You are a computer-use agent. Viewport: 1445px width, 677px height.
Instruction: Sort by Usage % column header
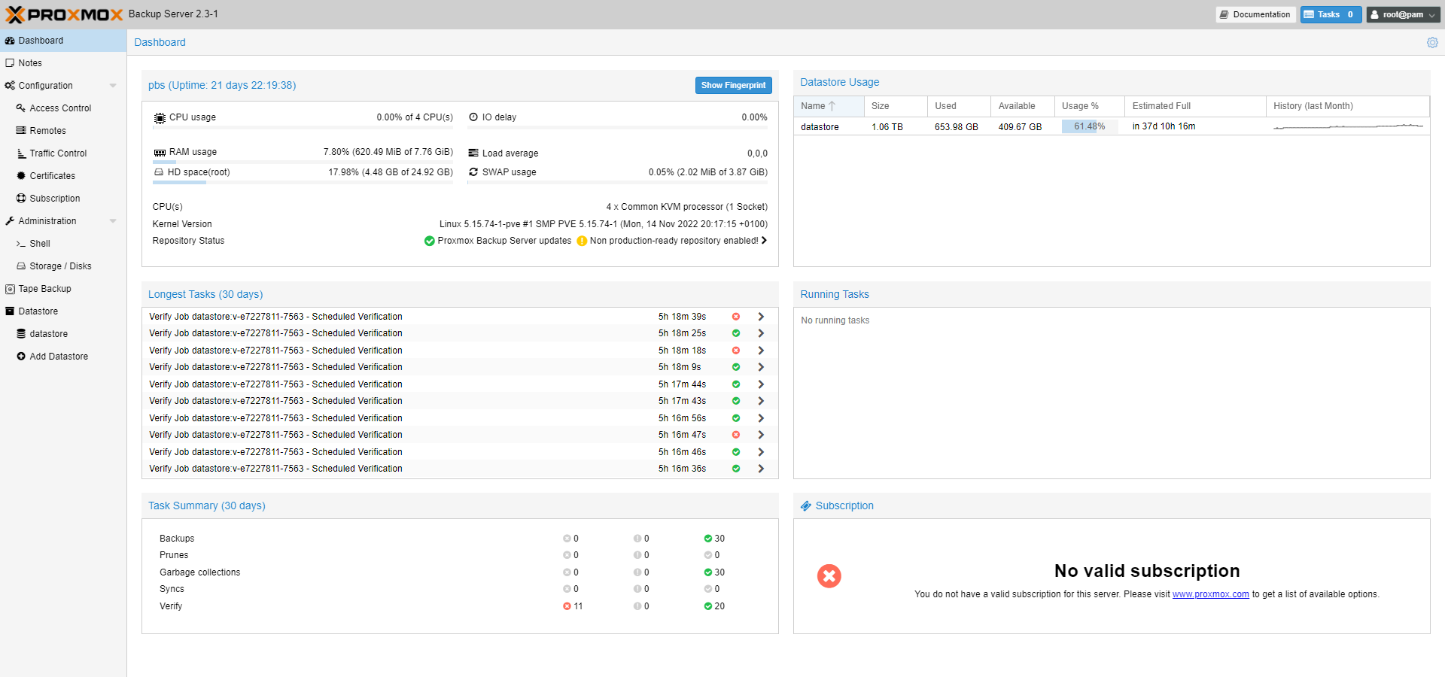(x=1089, y=106)
